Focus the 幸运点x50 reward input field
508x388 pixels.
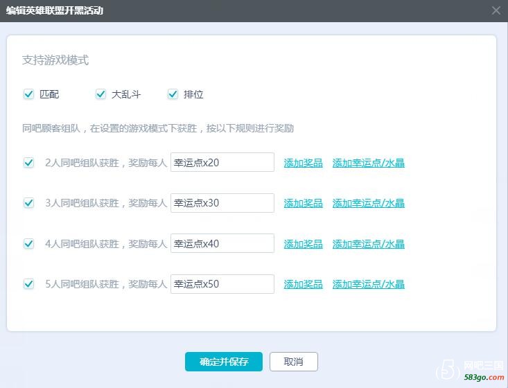pyautogui.click(x=222, y=284)
